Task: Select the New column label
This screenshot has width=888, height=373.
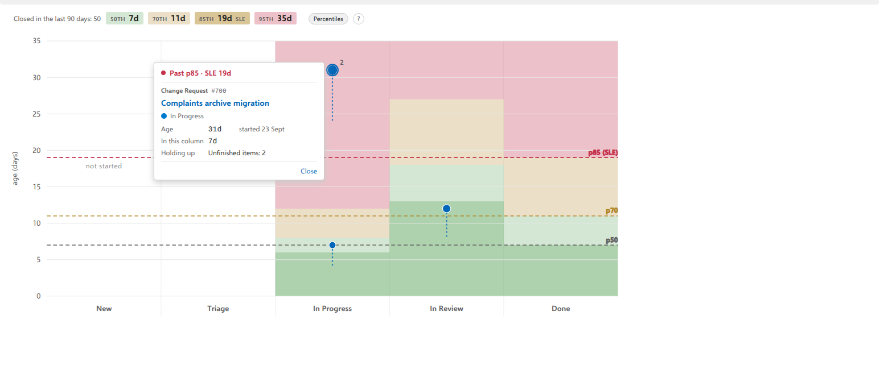Action: (x=104, y=309)
